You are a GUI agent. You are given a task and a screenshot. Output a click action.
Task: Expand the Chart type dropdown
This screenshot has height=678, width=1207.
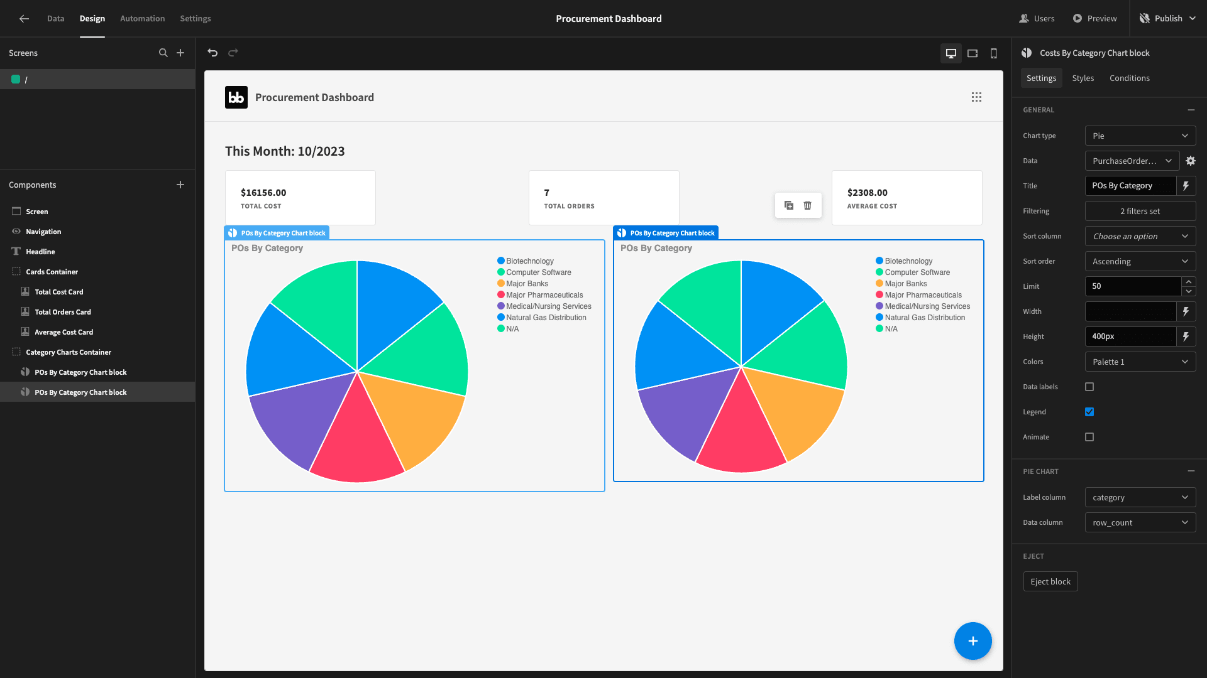click(1140, 136)
